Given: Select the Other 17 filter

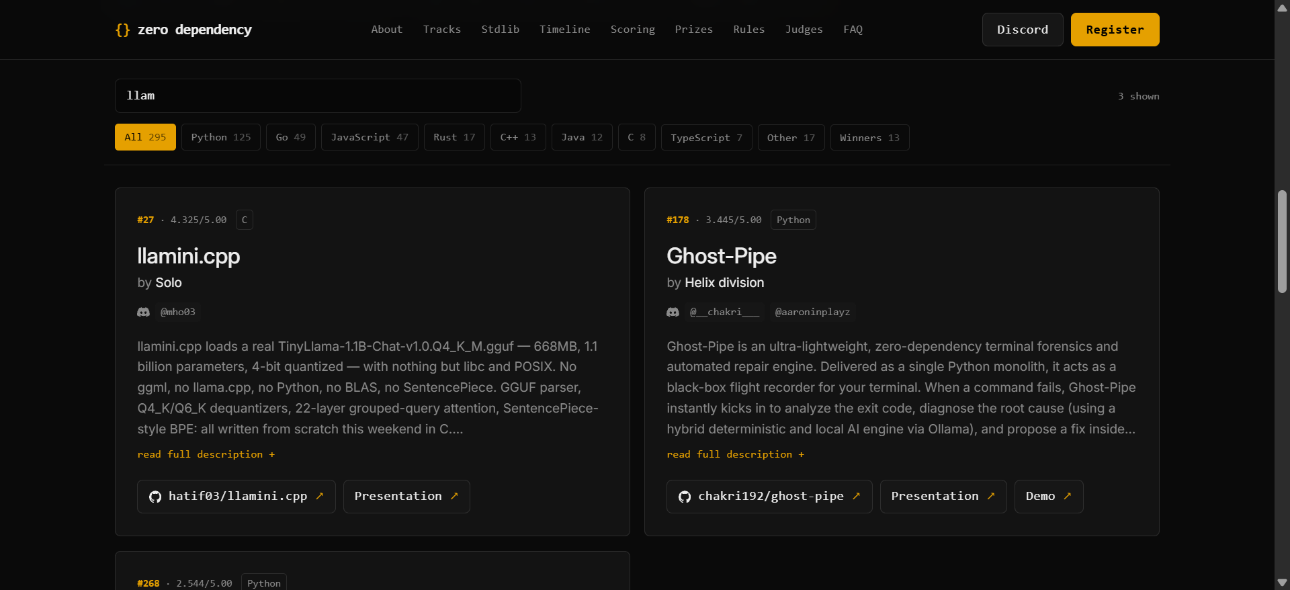Looking at the screenshot, I should tap(791, 137).
